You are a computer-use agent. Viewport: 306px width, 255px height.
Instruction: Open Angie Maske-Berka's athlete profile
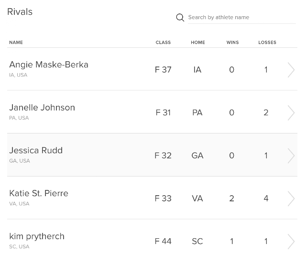(x=49, y=65)
